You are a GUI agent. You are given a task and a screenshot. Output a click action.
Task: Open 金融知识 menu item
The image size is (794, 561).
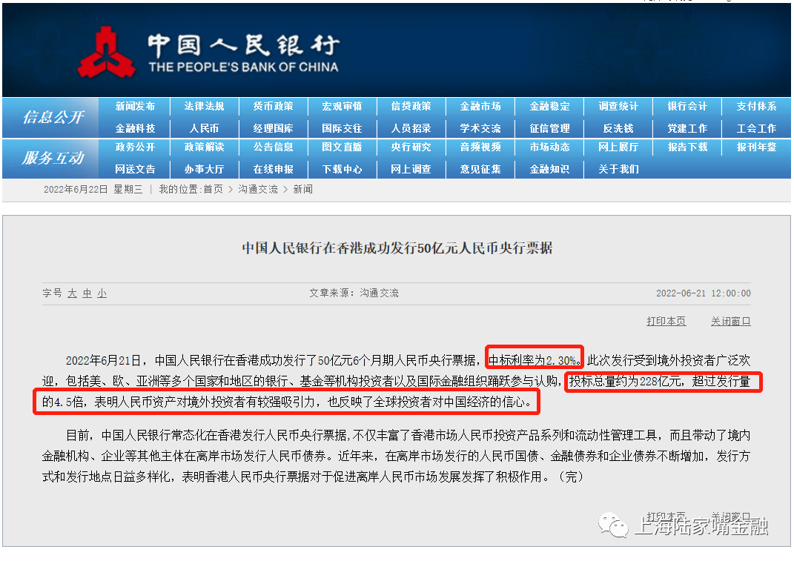(x=549, y=169)
